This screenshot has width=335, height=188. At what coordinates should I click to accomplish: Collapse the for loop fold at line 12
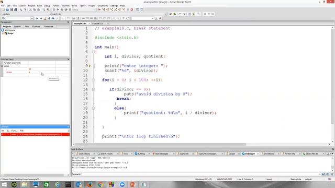(x=93, y=80)
